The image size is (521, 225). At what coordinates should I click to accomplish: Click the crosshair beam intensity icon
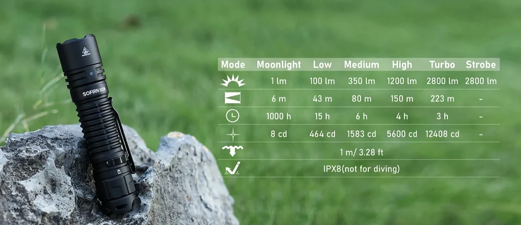(x=233, y=134)
